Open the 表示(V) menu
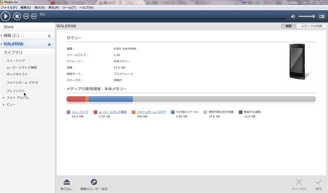 point(39,8)
